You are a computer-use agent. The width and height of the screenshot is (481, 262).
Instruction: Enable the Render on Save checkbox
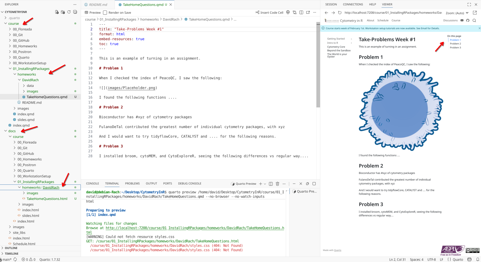pos(105,13)
